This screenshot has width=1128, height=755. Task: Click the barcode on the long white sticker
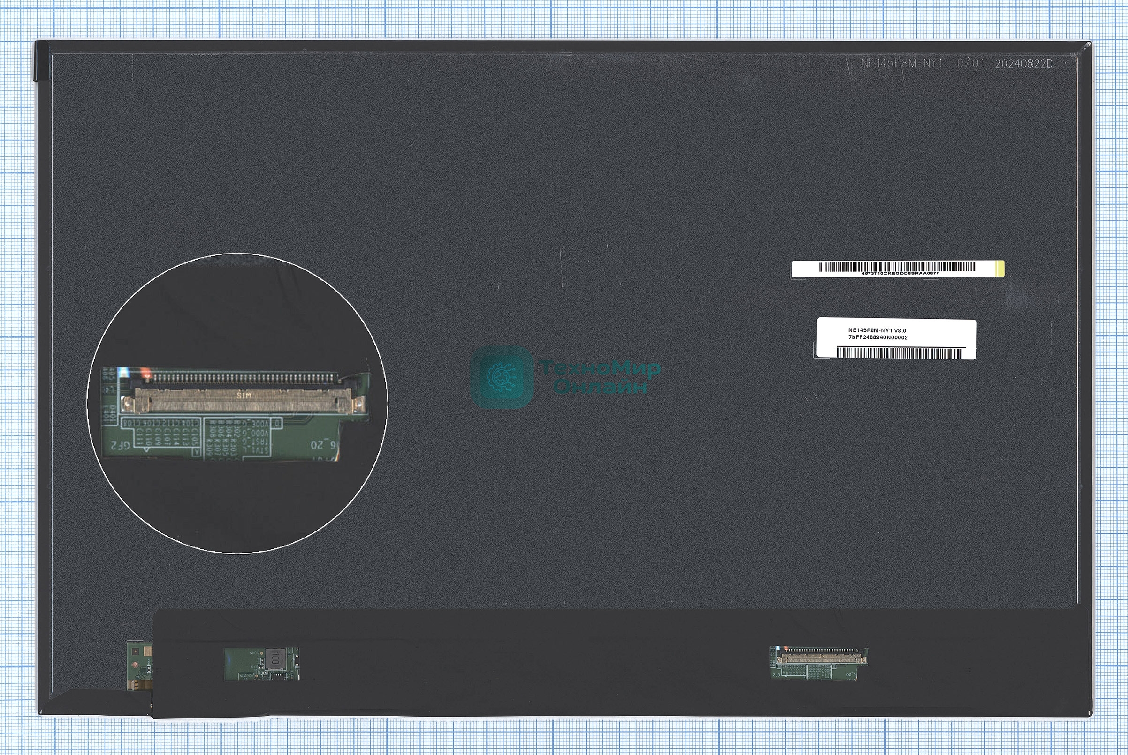(897, 266)
